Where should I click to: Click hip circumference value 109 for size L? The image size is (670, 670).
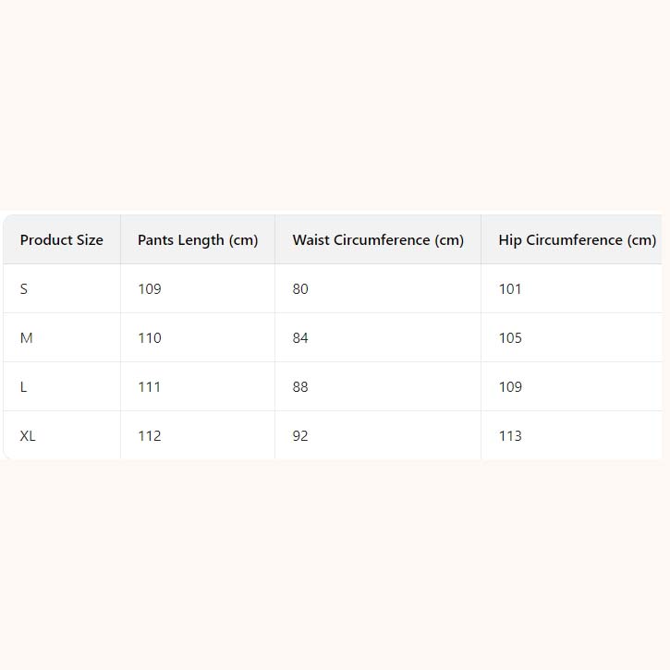(510, 387)
